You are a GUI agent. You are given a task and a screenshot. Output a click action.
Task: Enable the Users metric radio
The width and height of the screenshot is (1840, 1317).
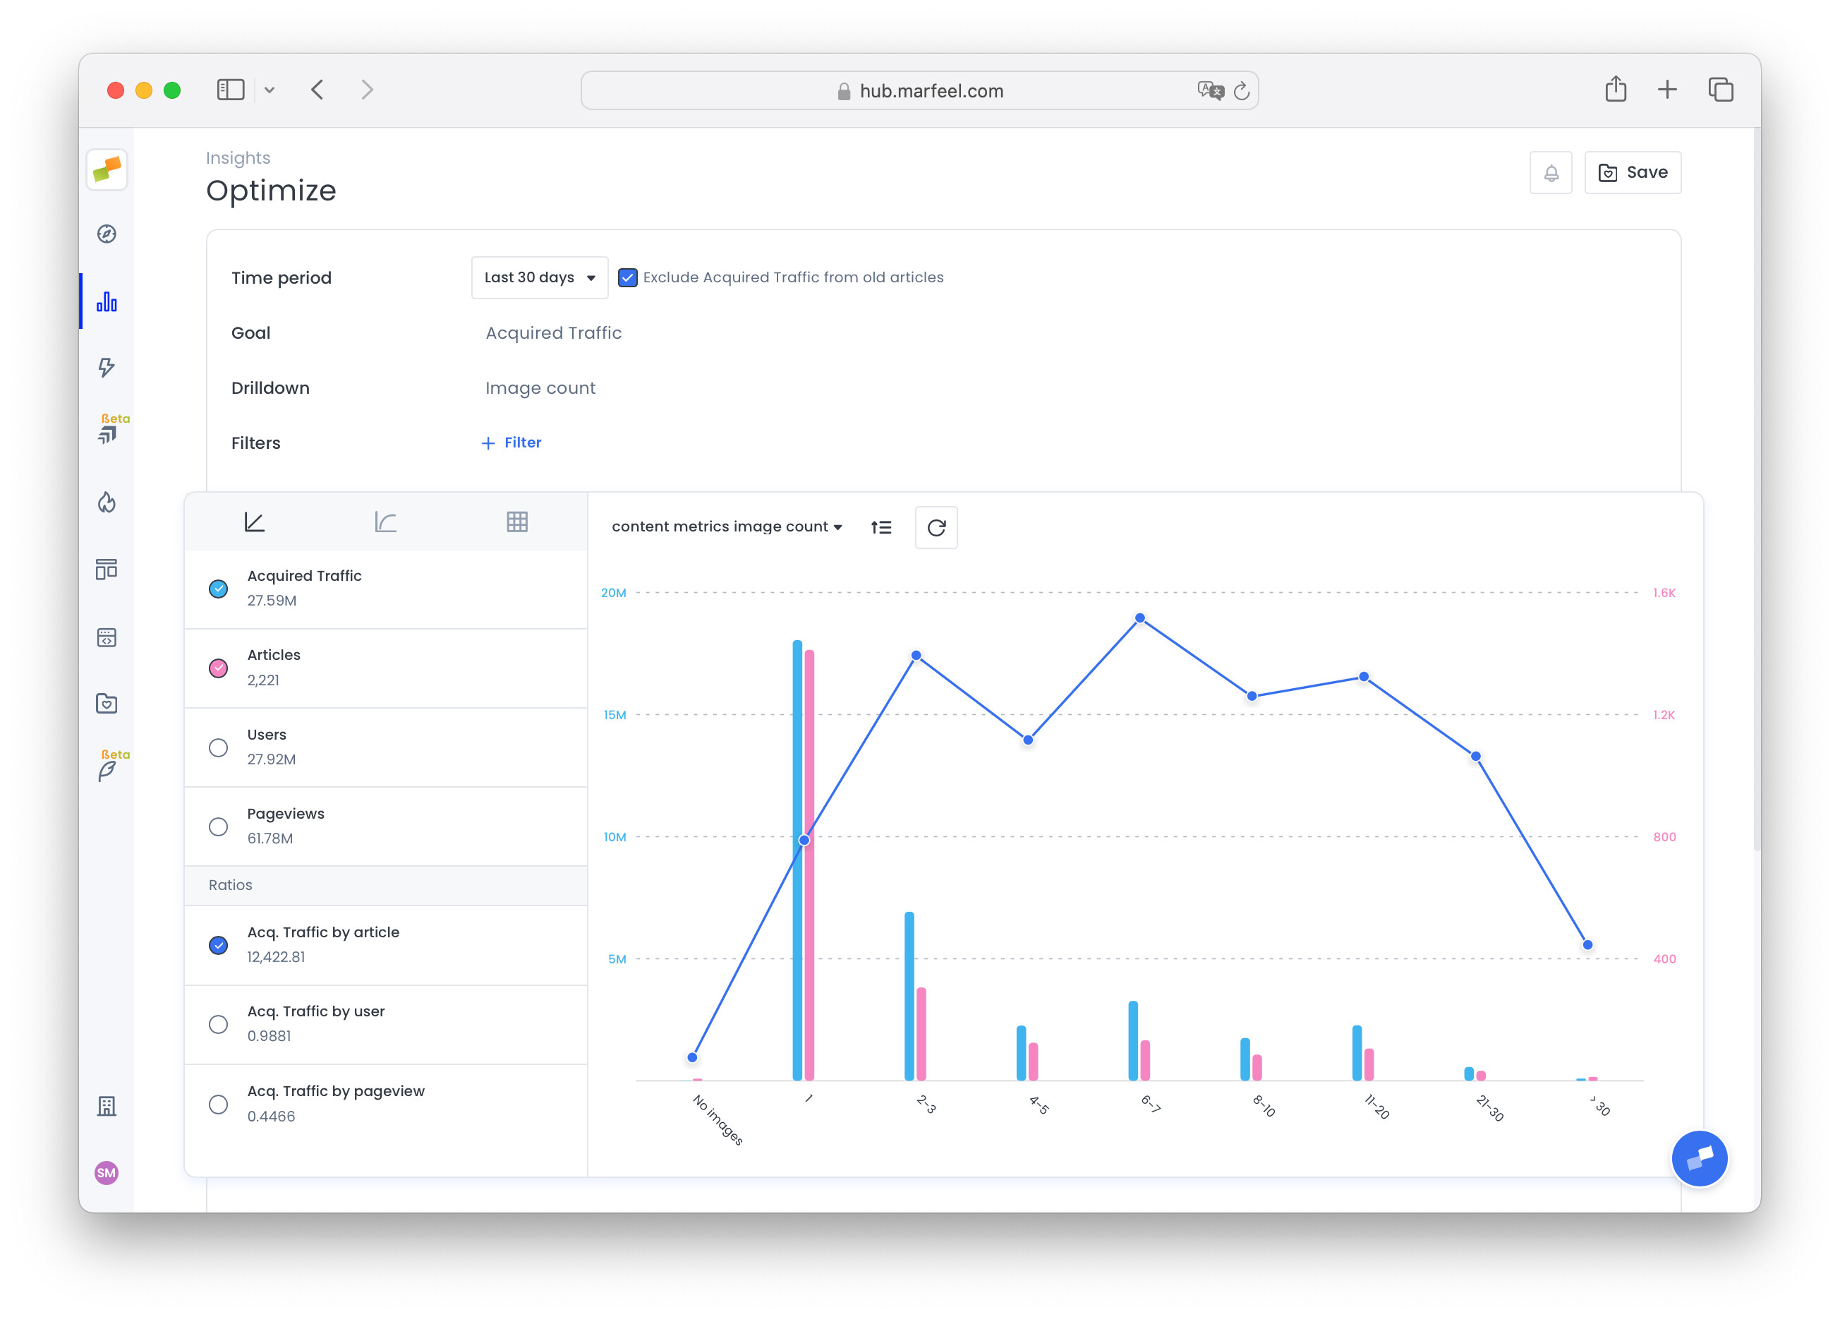(218, 747)
